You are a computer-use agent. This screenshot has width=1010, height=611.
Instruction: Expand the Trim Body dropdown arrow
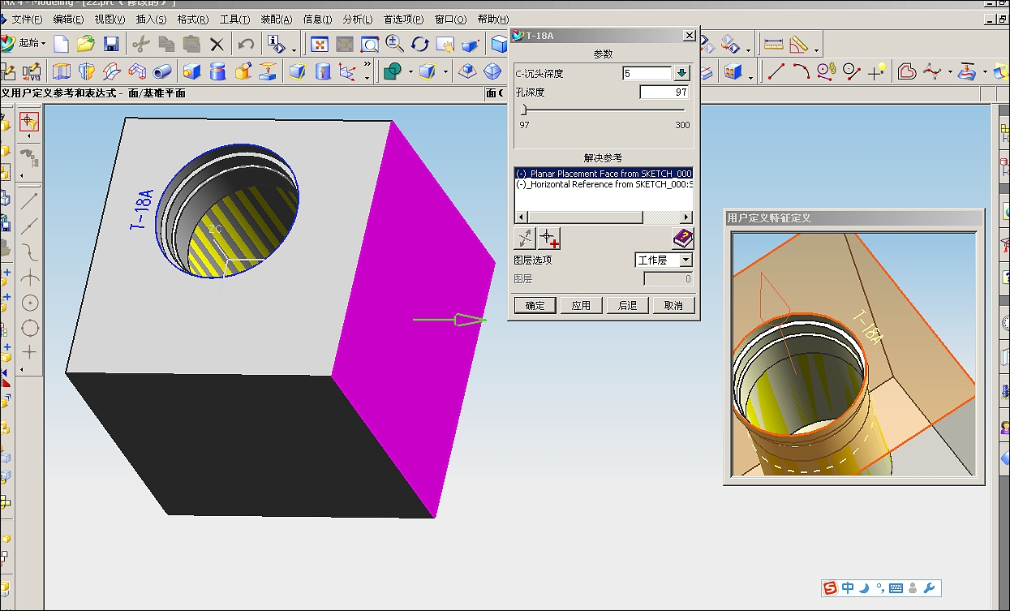[445, 72]
